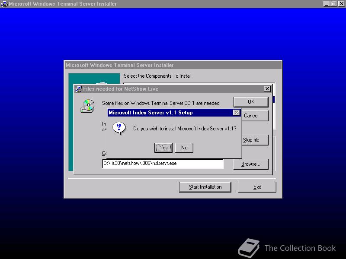Image resolution: width=346 pixels, height=259 pixels.
Task: Close the Files needed for NetShow Live dialog
Action: click(267, 89)
